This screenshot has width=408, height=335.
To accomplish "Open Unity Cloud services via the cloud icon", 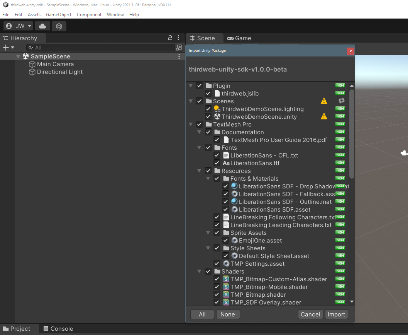I will [x=42, y=26].
